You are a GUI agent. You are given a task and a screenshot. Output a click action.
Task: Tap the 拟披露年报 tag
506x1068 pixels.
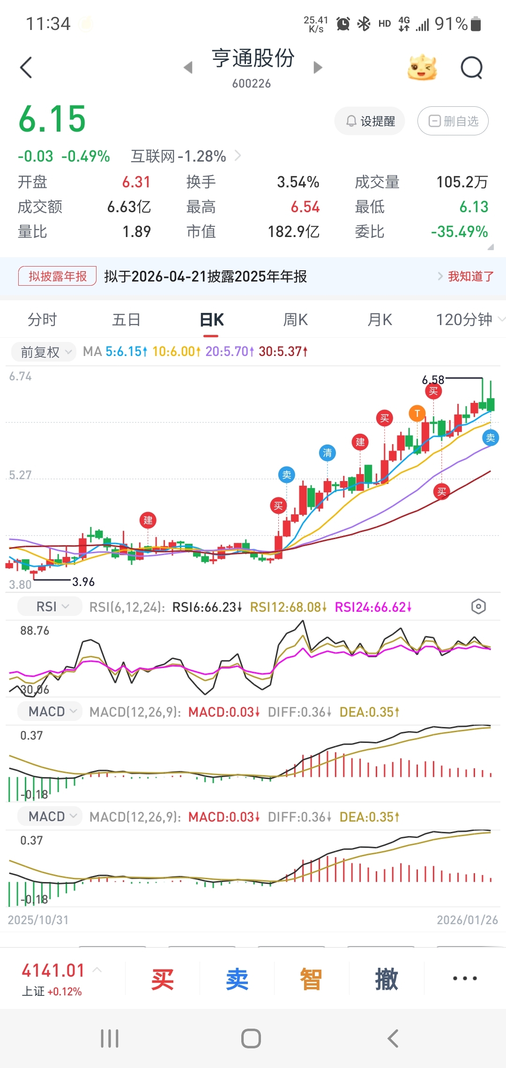tap(58, 276)
